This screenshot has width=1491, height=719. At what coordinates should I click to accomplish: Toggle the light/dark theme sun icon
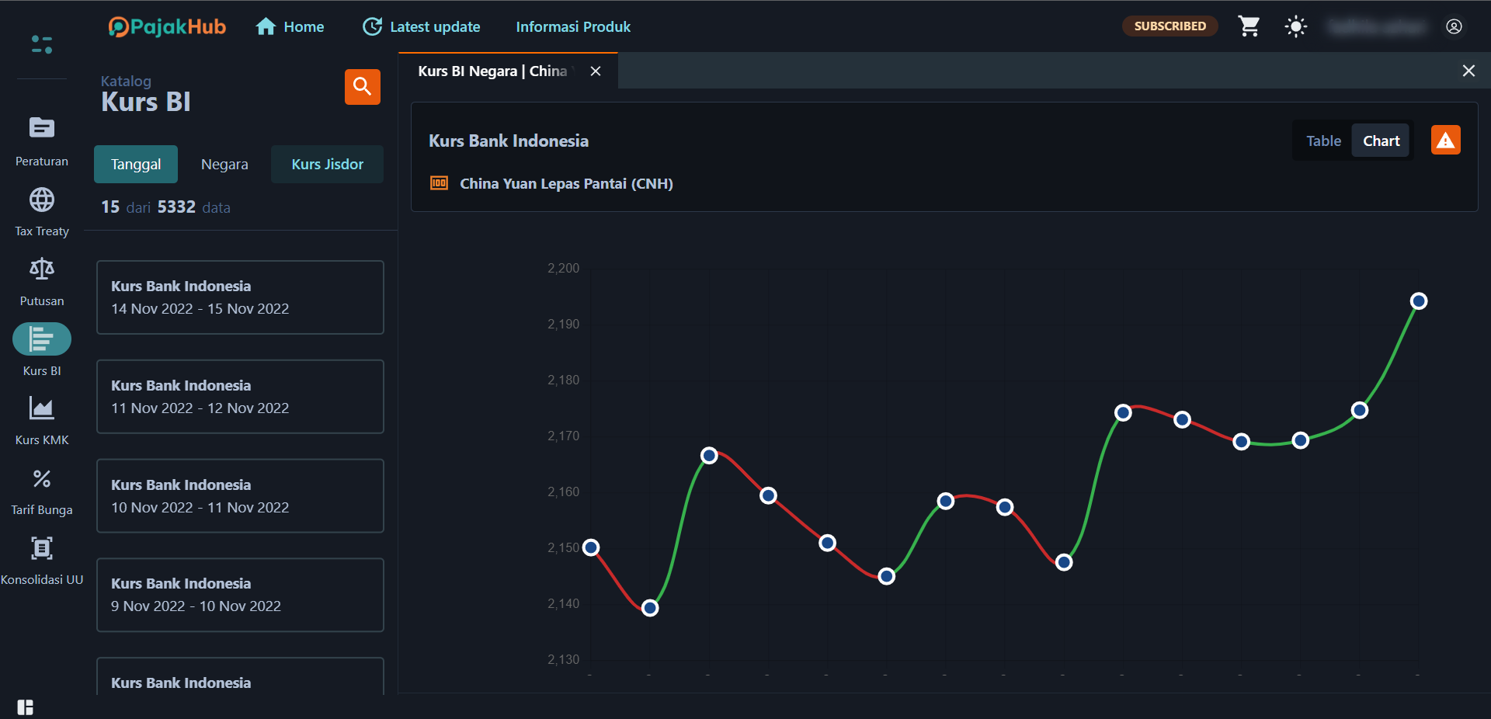click(1296, 26)
